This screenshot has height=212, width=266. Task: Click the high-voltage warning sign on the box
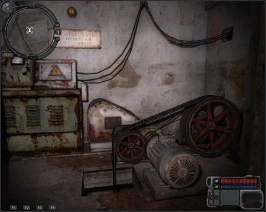56,71
